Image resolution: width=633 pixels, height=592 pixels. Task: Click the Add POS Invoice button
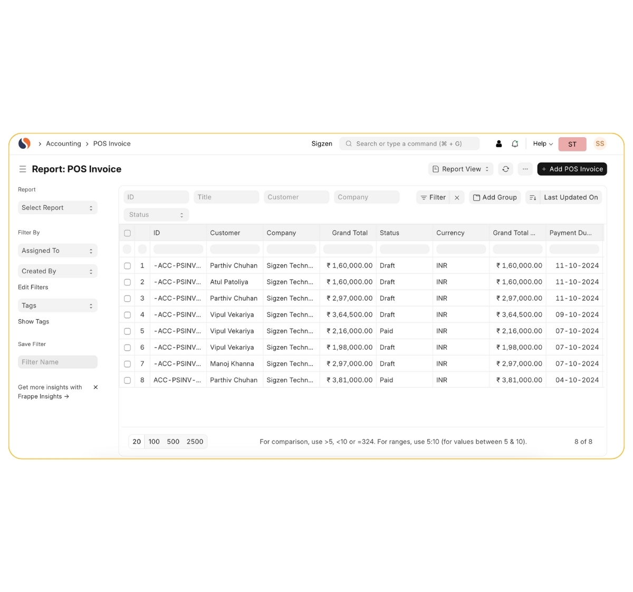pos(572,169)
